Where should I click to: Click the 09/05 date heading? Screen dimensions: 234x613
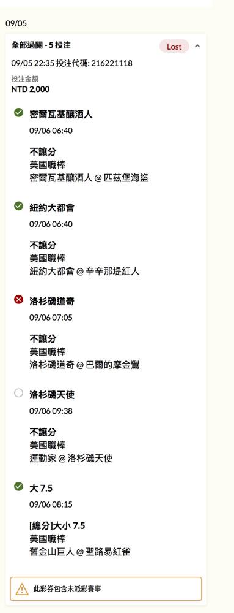pos(16,24)
